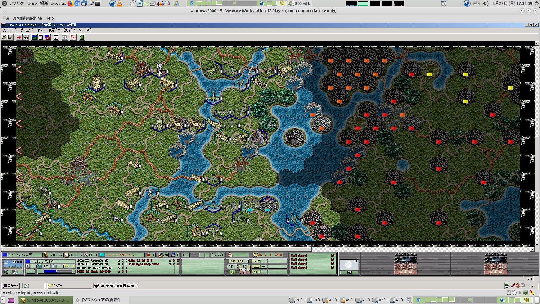Open the 場所 panel menu

click(x=44, y=3)
